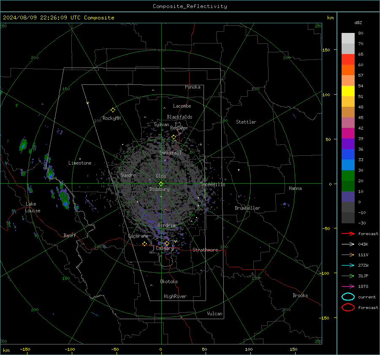Select the slate purple 10 dBZ swatch
The width and height of the screenshot is (380, 355).
(x=348, y=197)
